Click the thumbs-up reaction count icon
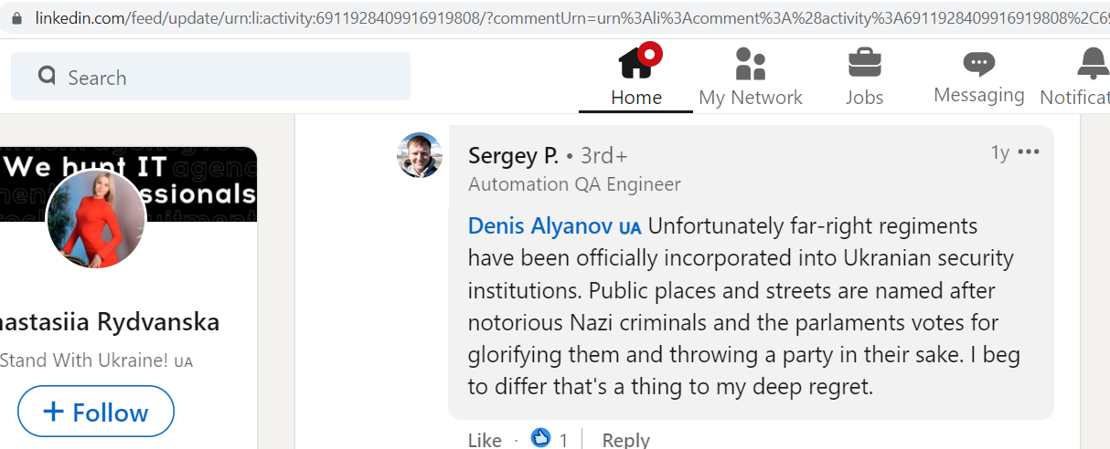This screenshot has height=449, width=1110. click(540, 438)
